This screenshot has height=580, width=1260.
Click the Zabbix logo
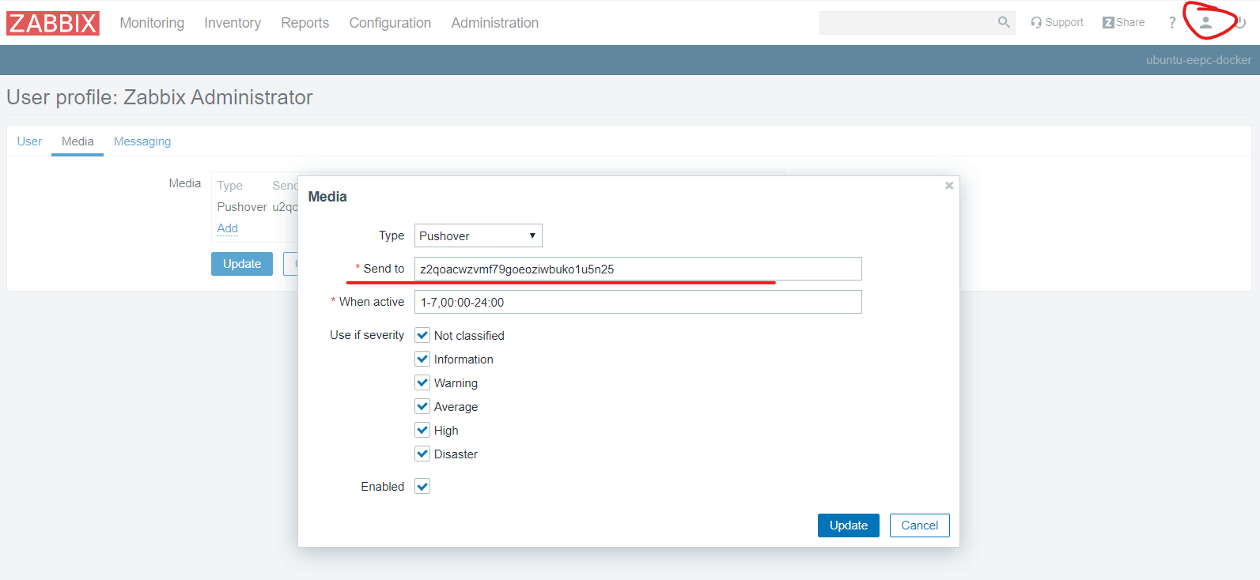pyautogui.click(x=53, y=23)
